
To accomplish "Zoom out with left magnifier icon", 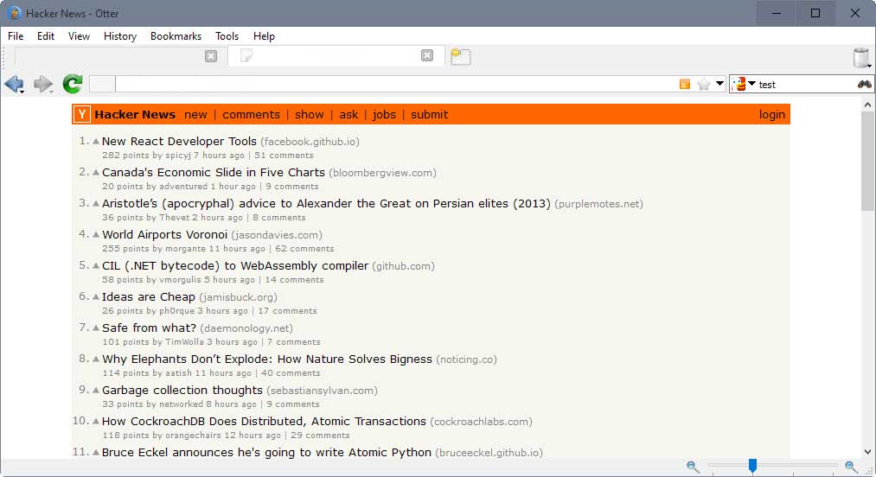I will point(693,466).
